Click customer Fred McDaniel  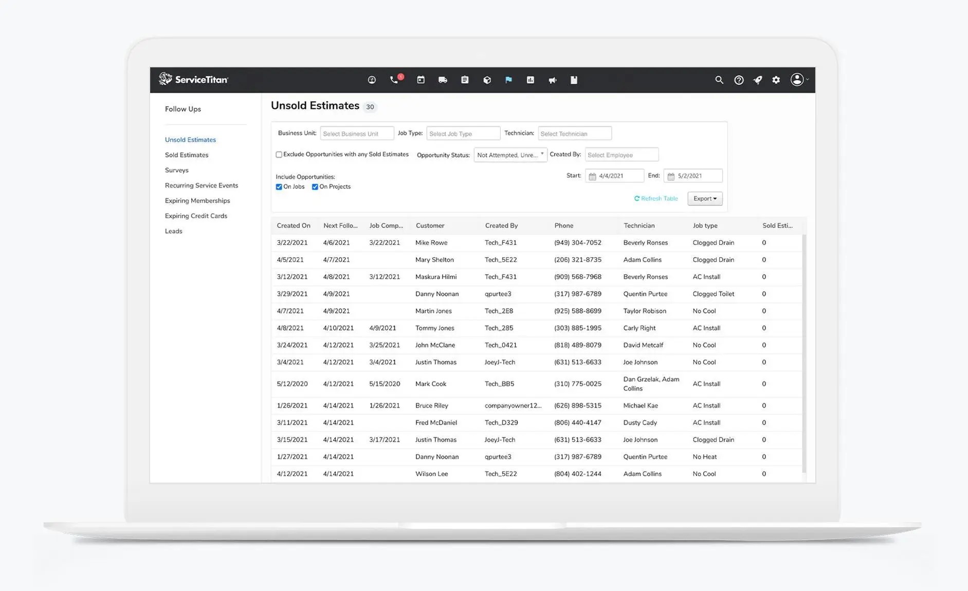(x=436, y=423)
